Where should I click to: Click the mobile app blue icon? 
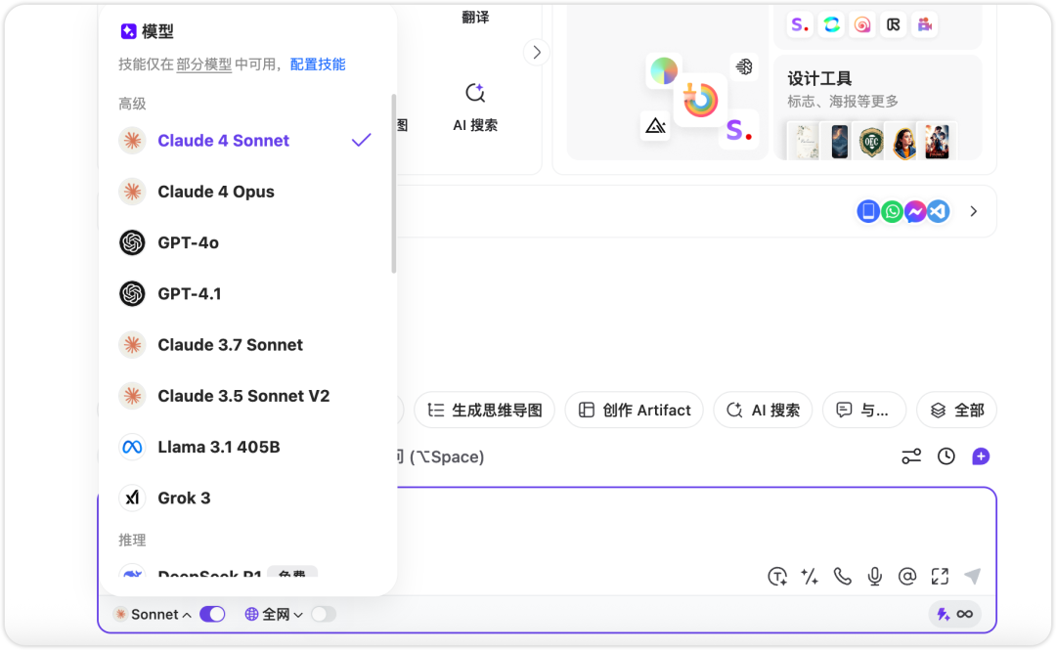point(868,211)
